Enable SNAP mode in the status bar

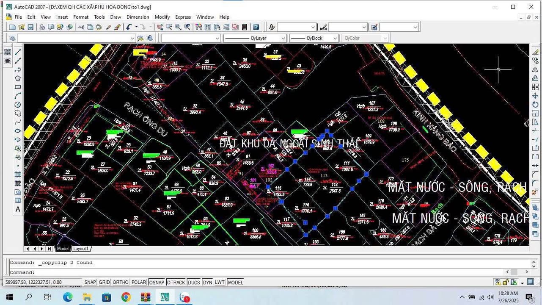tap(90, 282)
